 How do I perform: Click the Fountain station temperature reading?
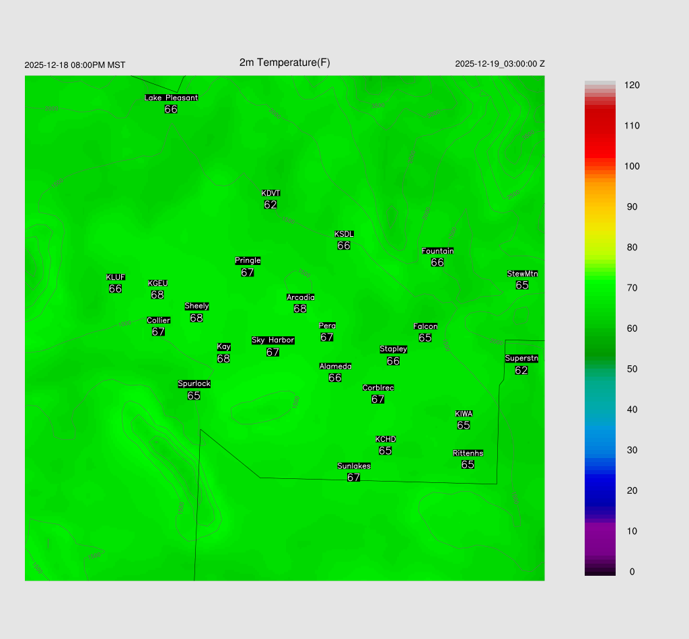click(x=437, y=262)
